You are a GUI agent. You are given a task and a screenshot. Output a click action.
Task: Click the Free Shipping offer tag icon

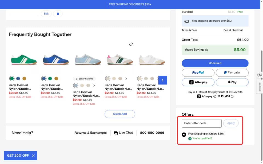184,134
